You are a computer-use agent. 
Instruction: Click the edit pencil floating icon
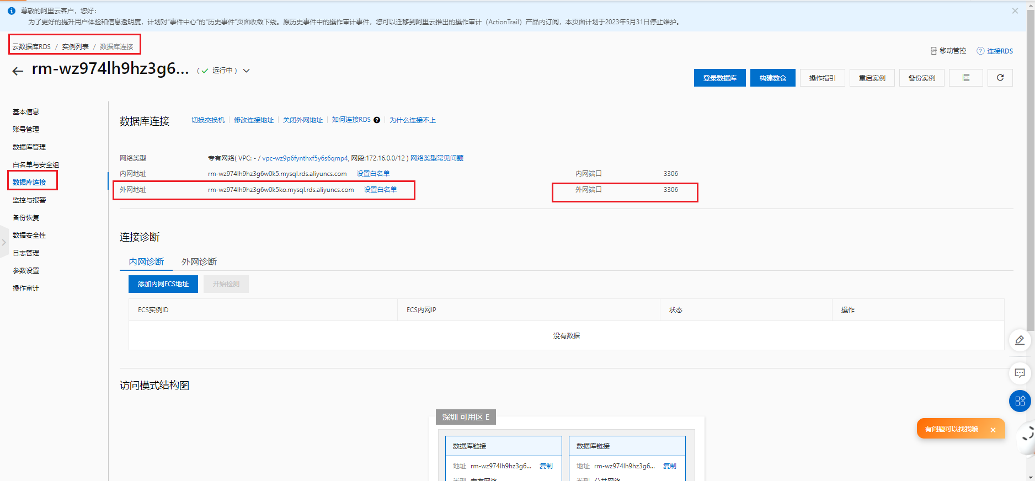(x=1020, y=340)
